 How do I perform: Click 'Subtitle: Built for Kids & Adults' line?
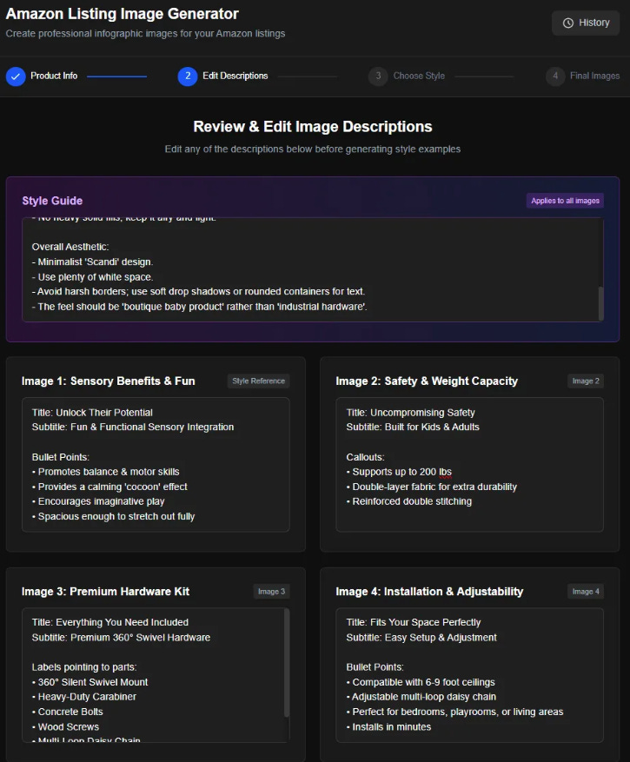point(413,427)
